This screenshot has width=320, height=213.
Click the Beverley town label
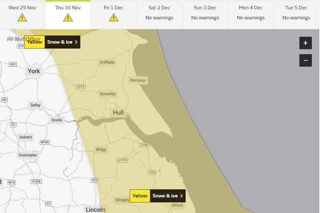click(108, 94)
